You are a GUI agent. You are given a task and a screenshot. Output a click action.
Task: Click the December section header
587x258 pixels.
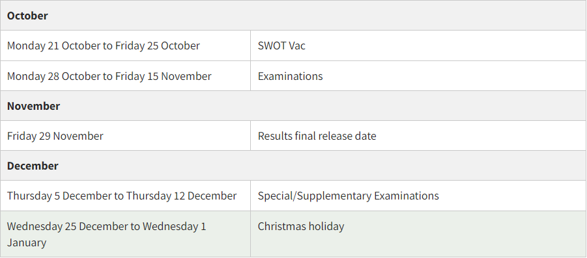click(293, 166)
